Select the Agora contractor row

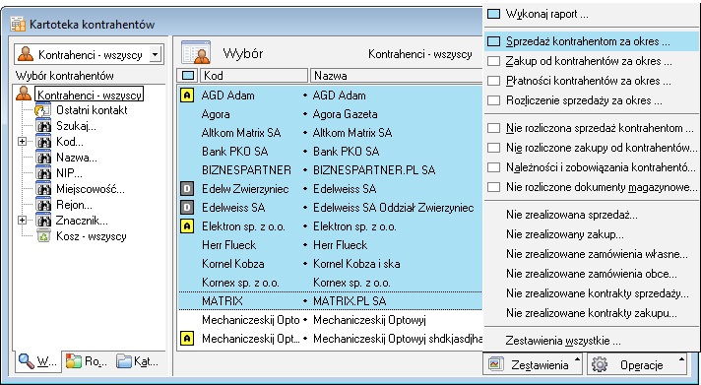click(331, 114)
